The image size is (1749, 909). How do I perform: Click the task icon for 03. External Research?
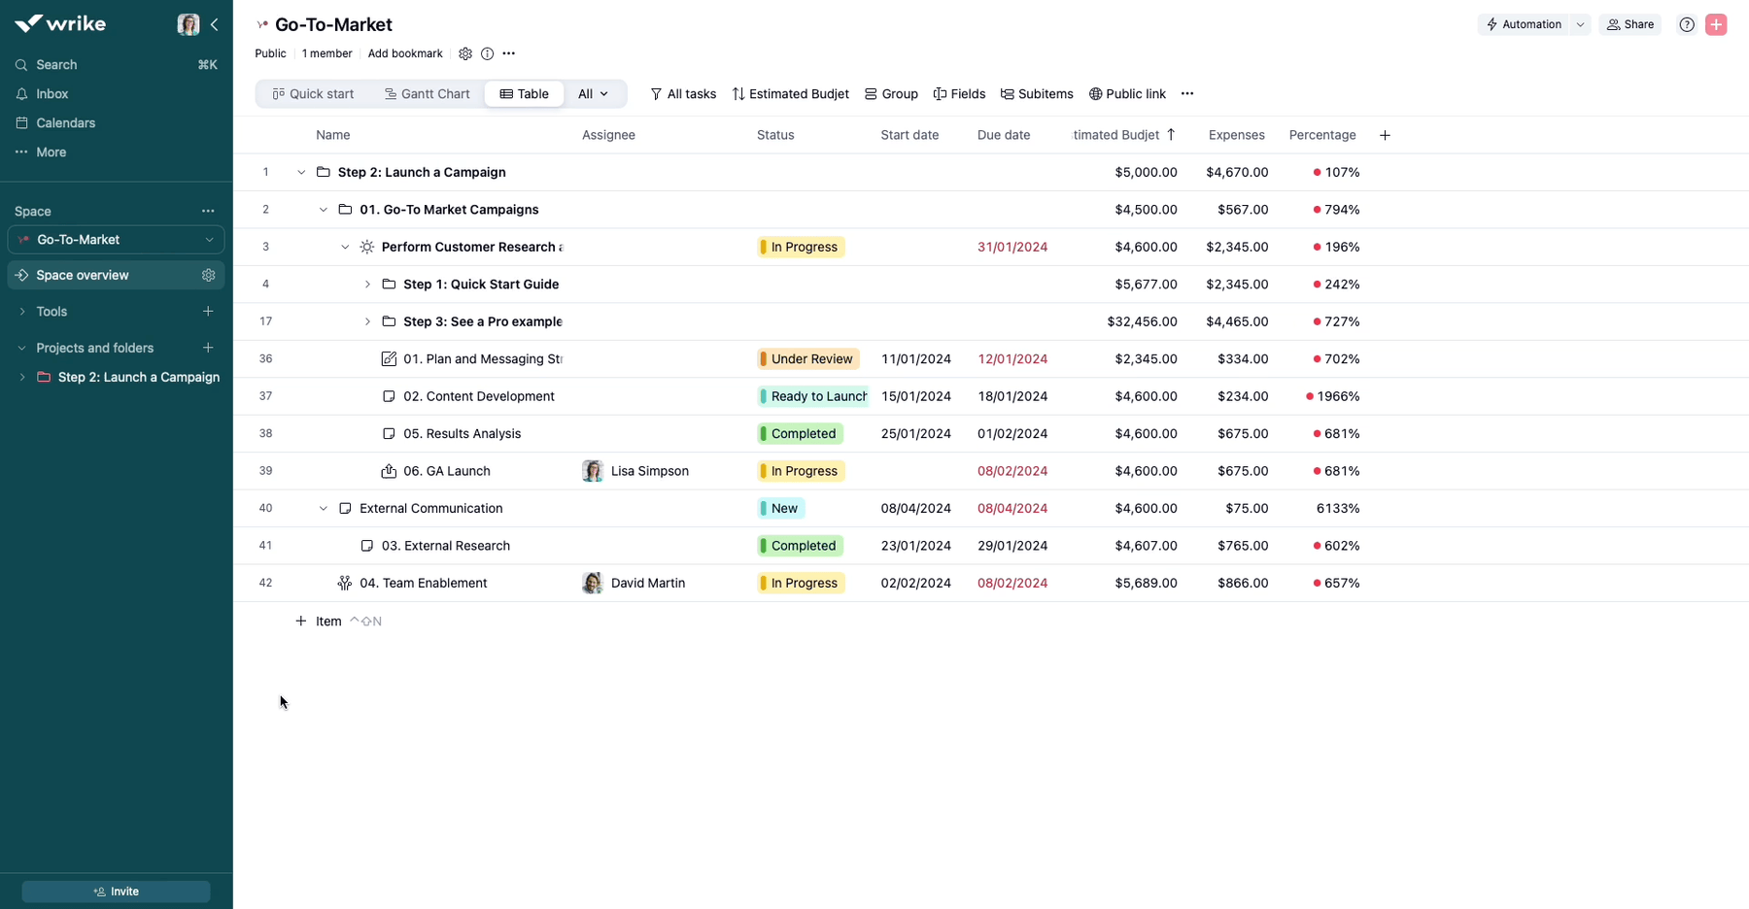[366, 546]
